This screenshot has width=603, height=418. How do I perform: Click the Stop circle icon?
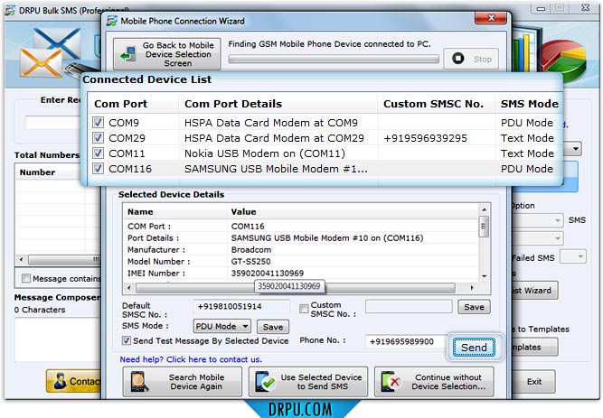[457, 59]
